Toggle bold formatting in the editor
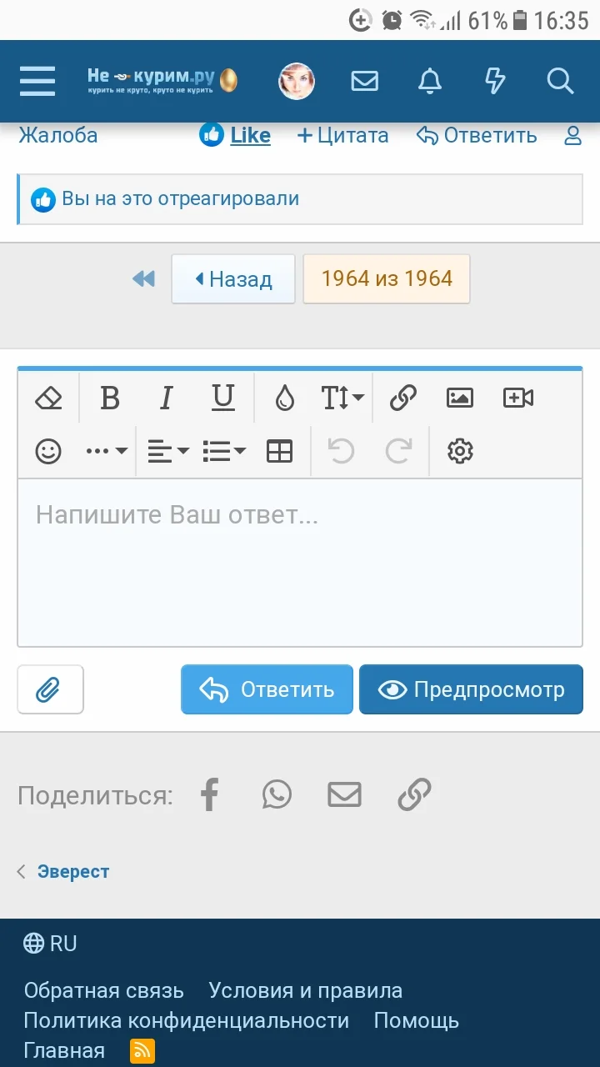600x1067 pixels. (109, 398)
